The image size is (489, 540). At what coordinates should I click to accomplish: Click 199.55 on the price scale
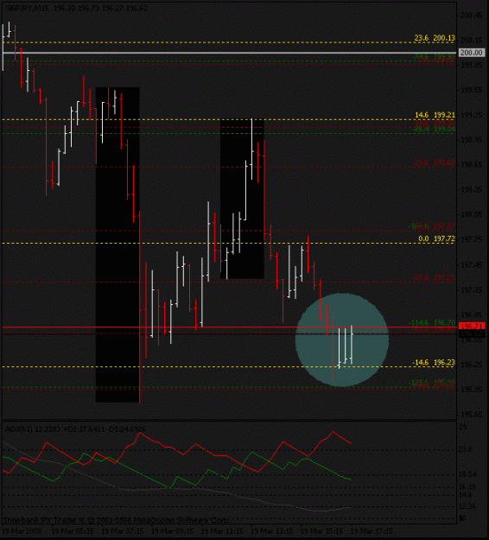[472, 90]
